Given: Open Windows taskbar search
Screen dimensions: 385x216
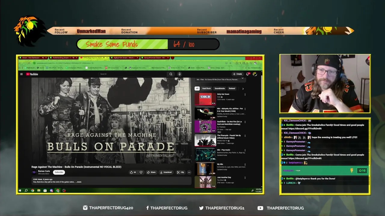Looking at the screenshot, I should [x=26, y=190].
